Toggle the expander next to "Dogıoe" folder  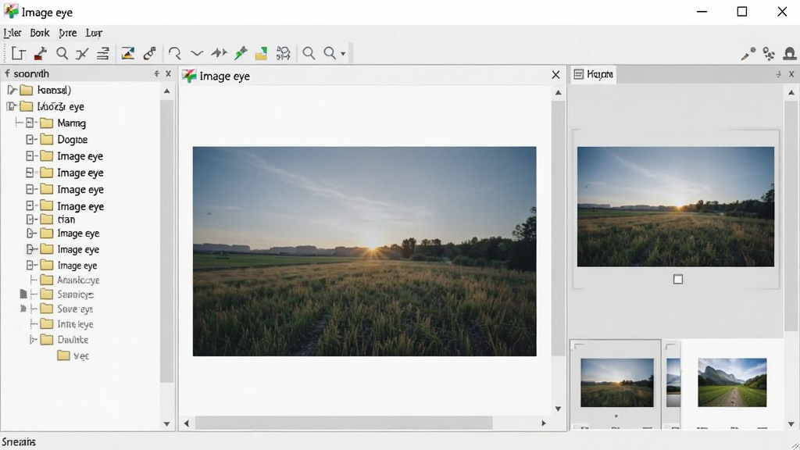click(30, 139)
